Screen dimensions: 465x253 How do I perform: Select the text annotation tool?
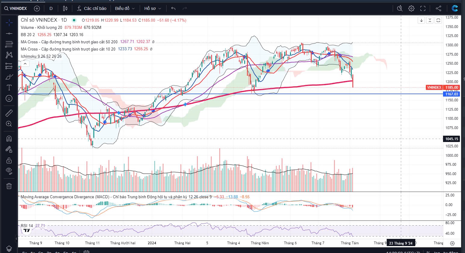[9, 88]
